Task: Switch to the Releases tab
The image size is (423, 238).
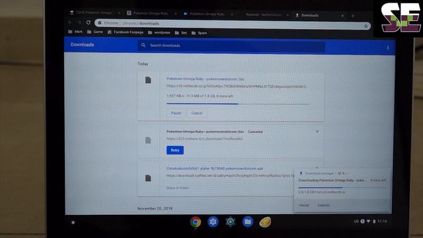Action: tap(264, 15)
